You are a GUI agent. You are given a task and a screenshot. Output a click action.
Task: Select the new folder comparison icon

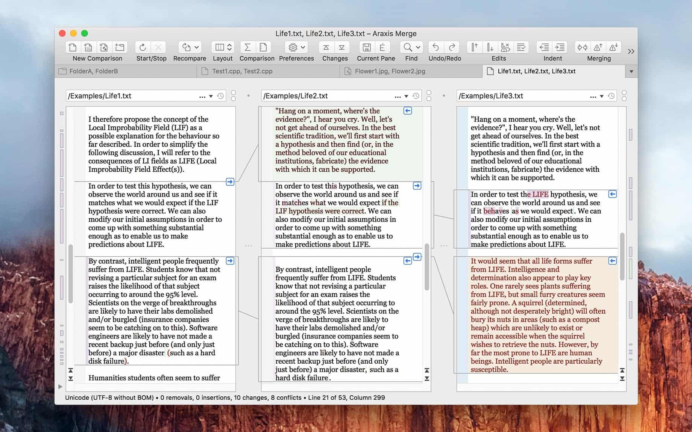pos(120,47)
